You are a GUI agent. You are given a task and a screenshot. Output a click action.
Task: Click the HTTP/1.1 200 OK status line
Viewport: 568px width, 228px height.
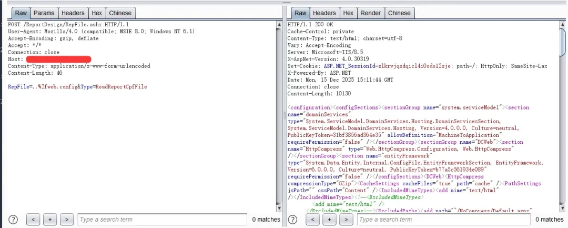tap(310, 25)
